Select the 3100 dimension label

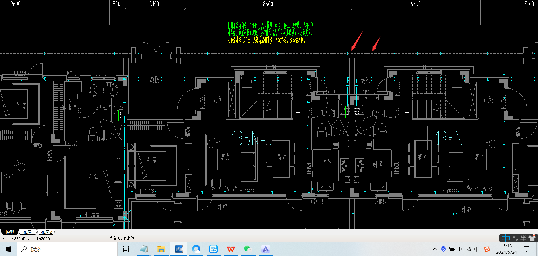pos(154,4)
